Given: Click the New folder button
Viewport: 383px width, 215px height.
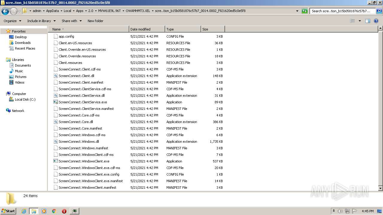Looking at the screenshot, I should click(95, 21).
